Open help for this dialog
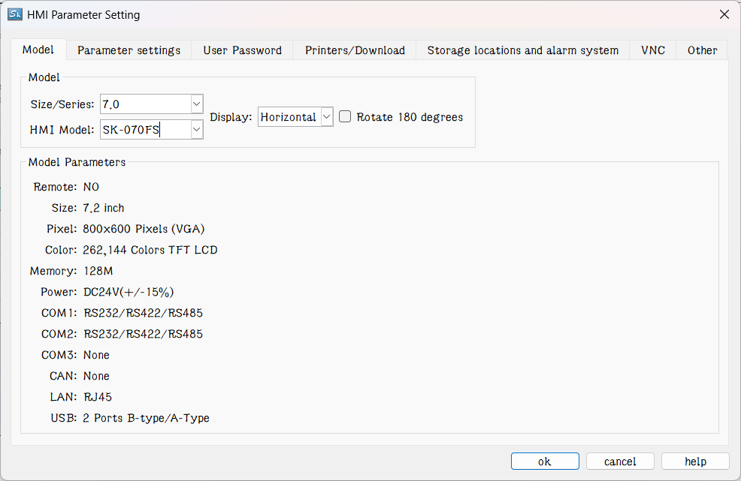The width and height of the screenshot is (741, 481). (695, 461)
